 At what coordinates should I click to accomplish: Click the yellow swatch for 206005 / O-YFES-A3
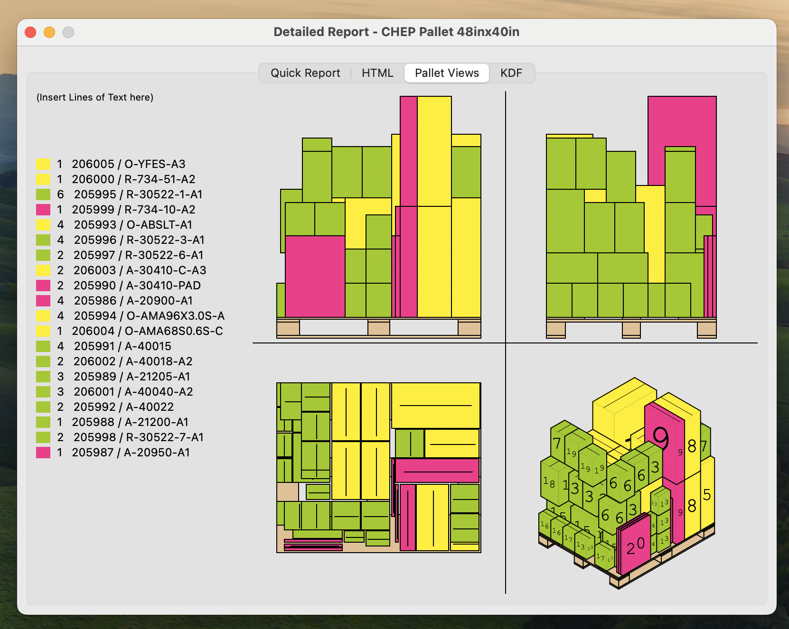click(x=43, y=164)
